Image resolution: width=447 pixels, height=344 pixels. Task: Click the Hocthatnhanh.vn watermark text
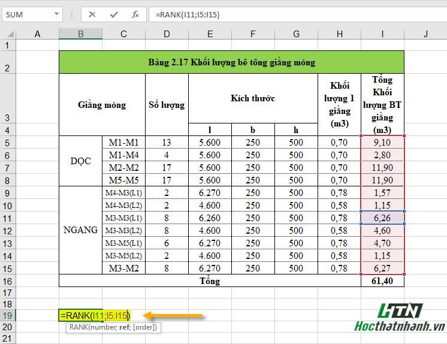(400, 328)
